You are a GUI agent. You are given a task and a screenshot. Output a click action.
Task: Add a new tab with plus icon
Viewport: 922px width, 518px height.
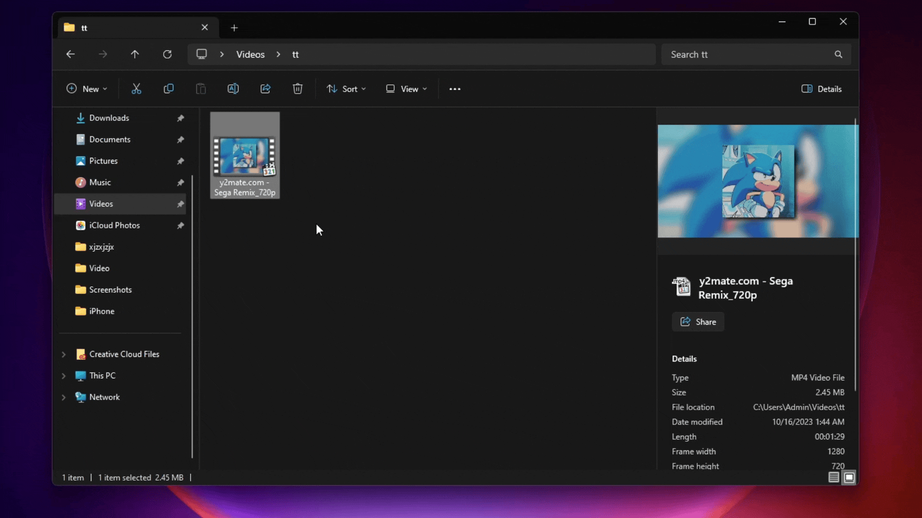pyautogui.click(x=234, y=28)
